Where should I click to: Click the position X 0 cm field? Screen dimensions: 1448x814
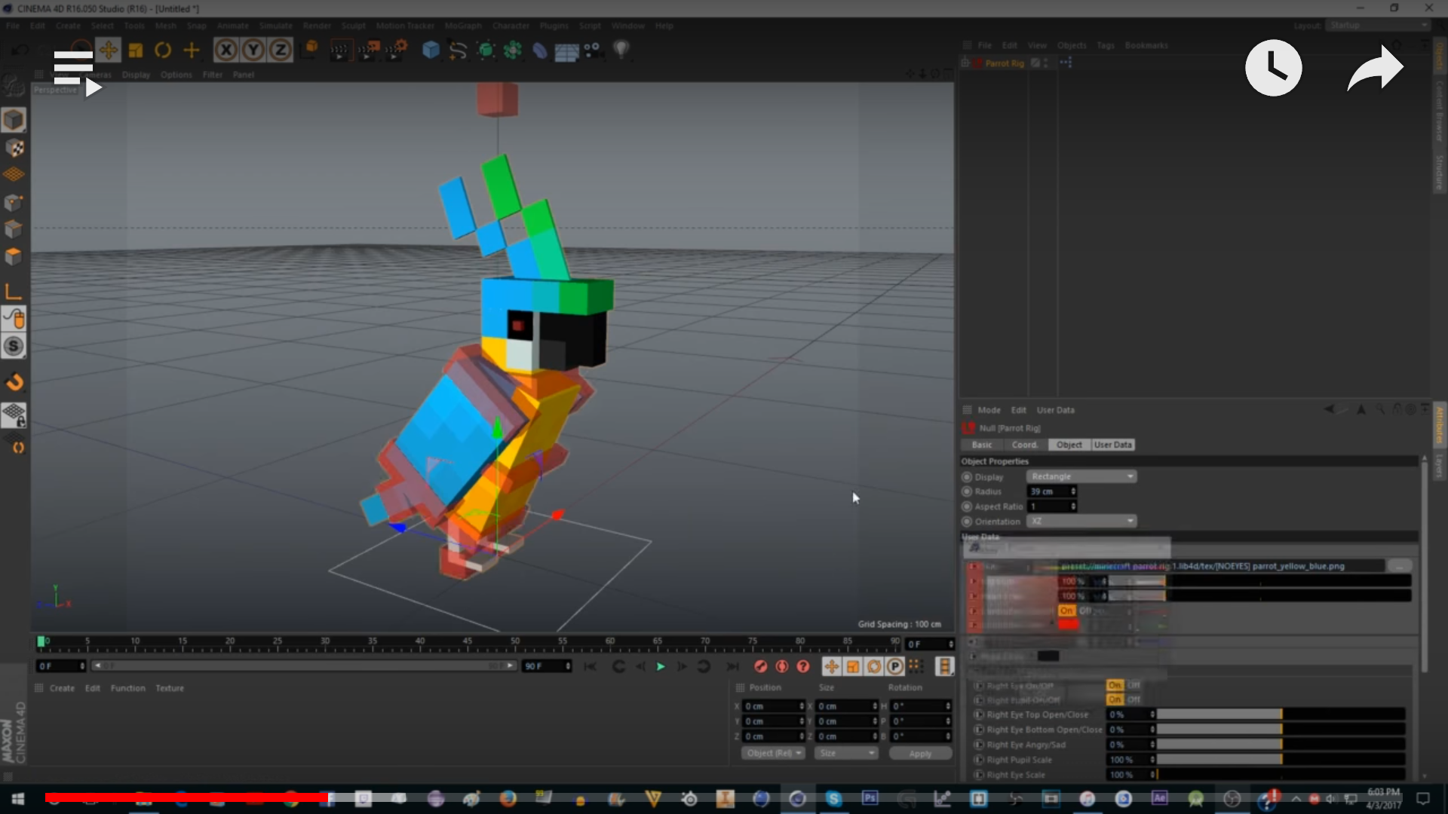773,706
